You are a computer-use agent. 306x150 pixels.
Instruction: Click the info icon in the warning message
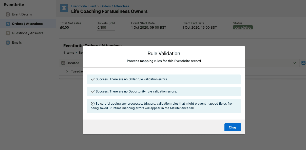click(x=93, y=104)
